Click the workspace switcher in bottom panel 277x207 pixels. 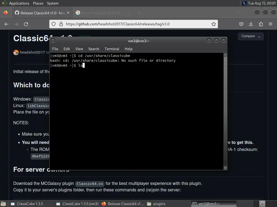coord(262,204)
